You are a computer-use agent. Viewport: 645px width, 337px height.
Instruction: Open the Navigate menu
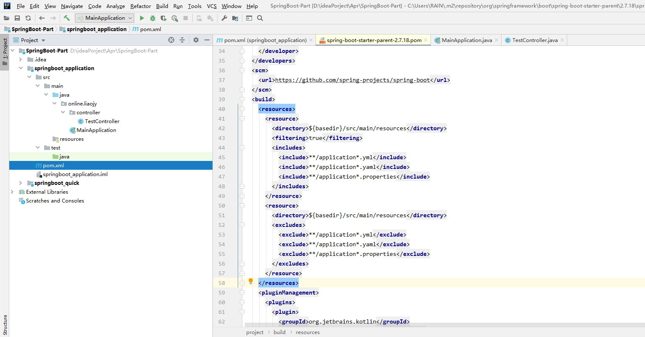pos(72,6)
